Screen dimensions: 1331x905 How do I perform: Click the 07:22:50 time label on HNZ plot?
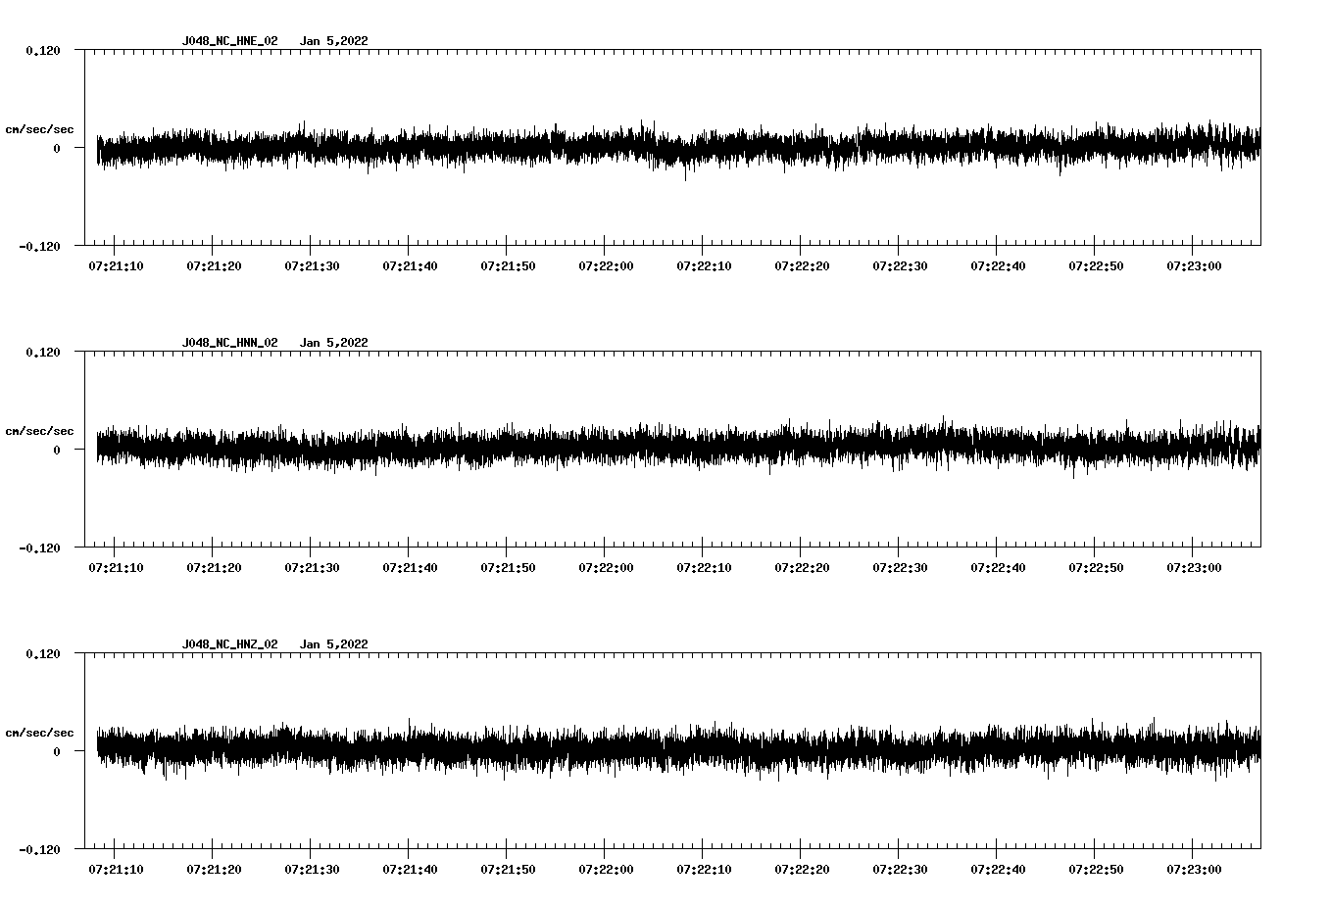(x=1096, y=869)
